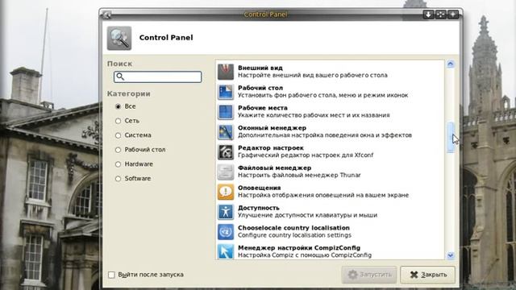Click Настроить файловый менеджер Thunar description
516x290 pixels.
click(299, 176)
